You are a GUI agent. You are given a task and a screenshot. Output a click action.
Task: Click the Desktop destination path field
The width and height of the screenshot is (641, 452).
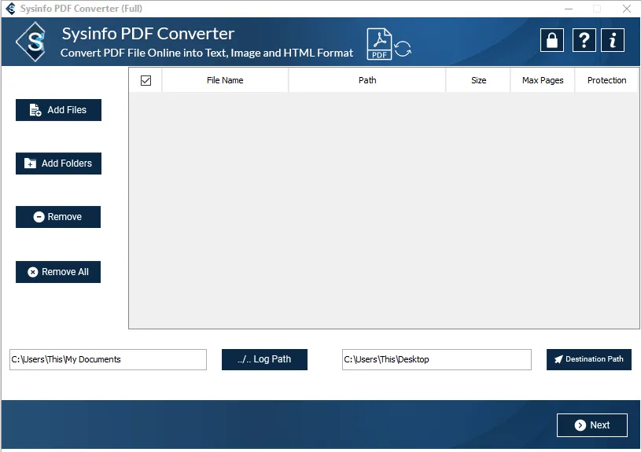(x=437, y=359)
